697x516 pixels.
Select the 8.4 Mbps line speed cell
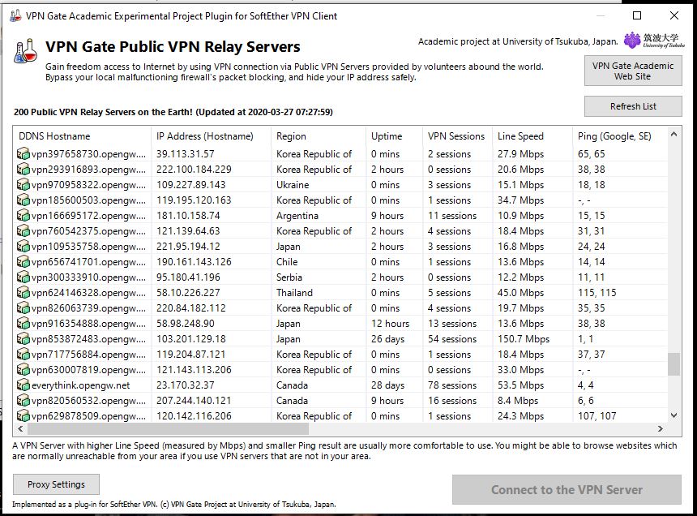point(518,401)
